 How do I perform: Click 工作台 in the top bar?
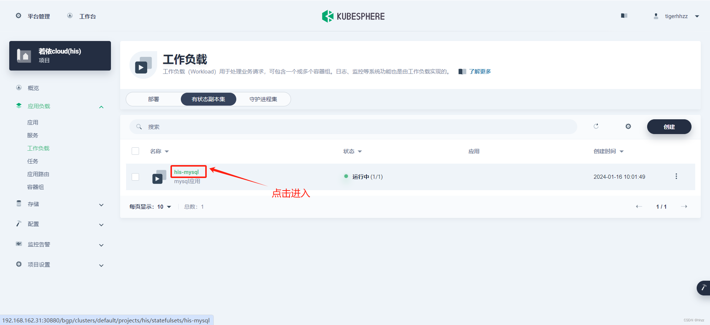tap(88, 16)
